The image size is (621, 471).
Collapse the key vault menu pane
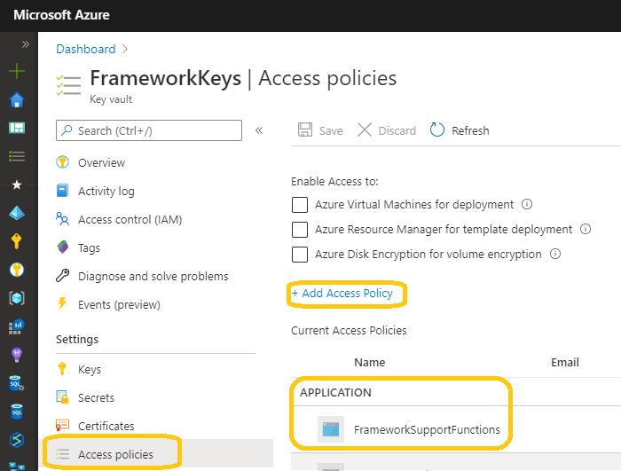point(259,130)
